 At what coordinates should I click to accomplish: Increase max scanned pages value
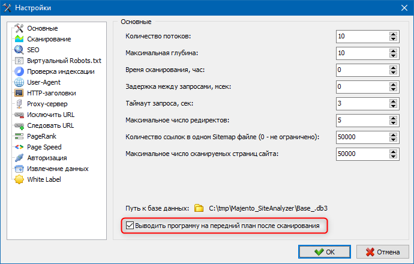coord(393,152)
